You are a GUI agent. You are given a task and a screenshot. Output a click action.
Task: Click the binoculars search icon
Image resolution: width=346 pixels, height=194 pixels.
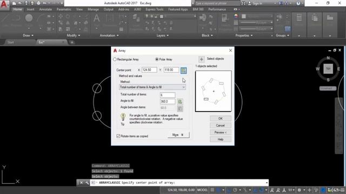pos(243,3)
